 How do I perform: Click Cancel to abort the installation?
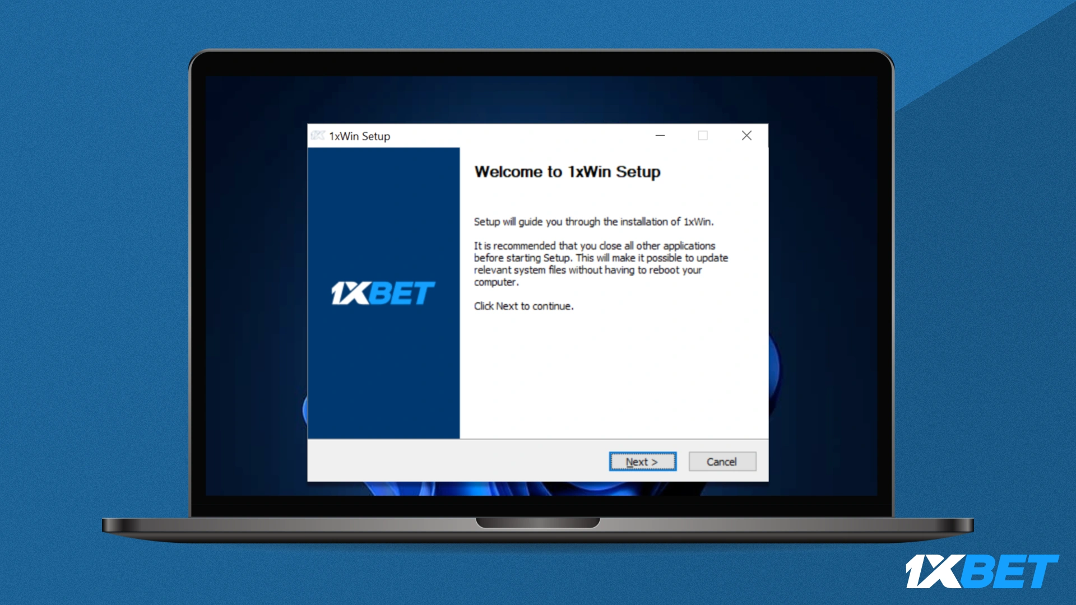tap(722, 461)
